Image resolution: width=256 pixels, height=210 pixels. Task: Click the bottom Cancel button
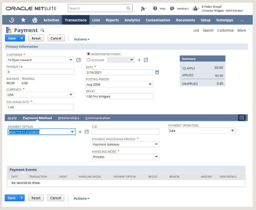[x=56, y=198]
